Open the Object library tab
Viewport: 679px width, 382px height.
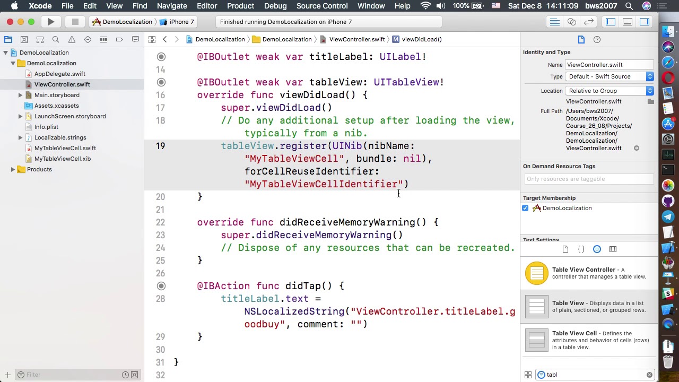pyautogui.click(x=597, y=249)
